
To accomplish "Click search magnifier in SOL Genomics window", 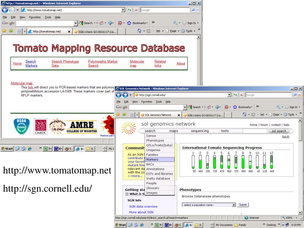I will [x=295, y=95].
